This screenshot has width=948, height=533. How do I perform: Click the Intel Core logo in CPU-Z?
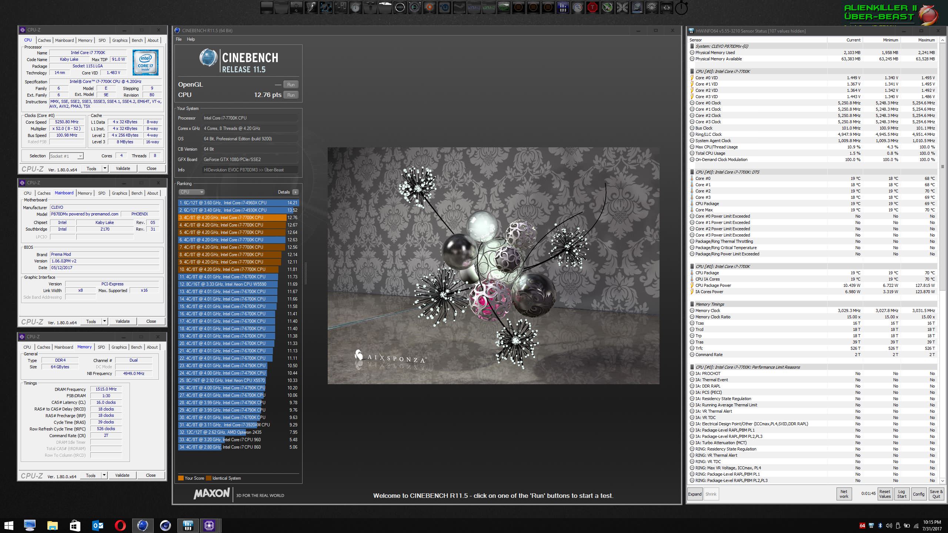146,63
